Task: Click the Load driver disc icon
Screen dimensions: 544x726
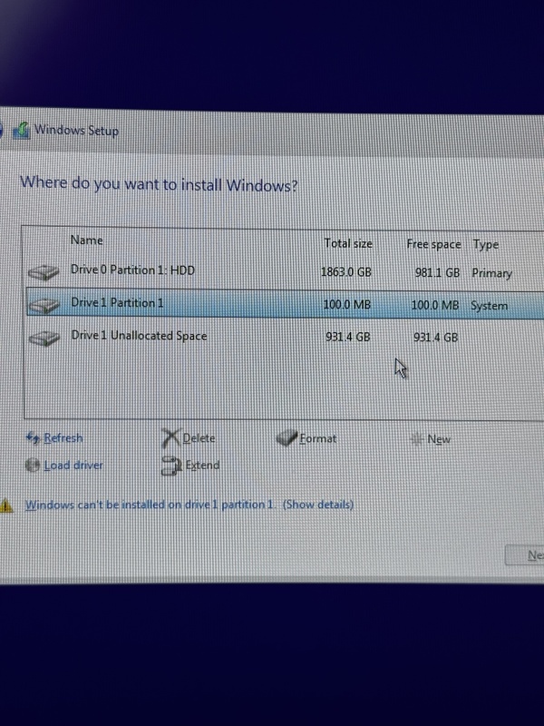Action: click(x=33, y=465)
